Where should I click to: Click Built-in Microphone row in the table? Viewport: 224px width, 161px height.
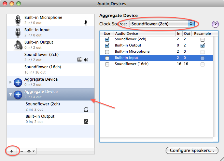tap(157, 52)
